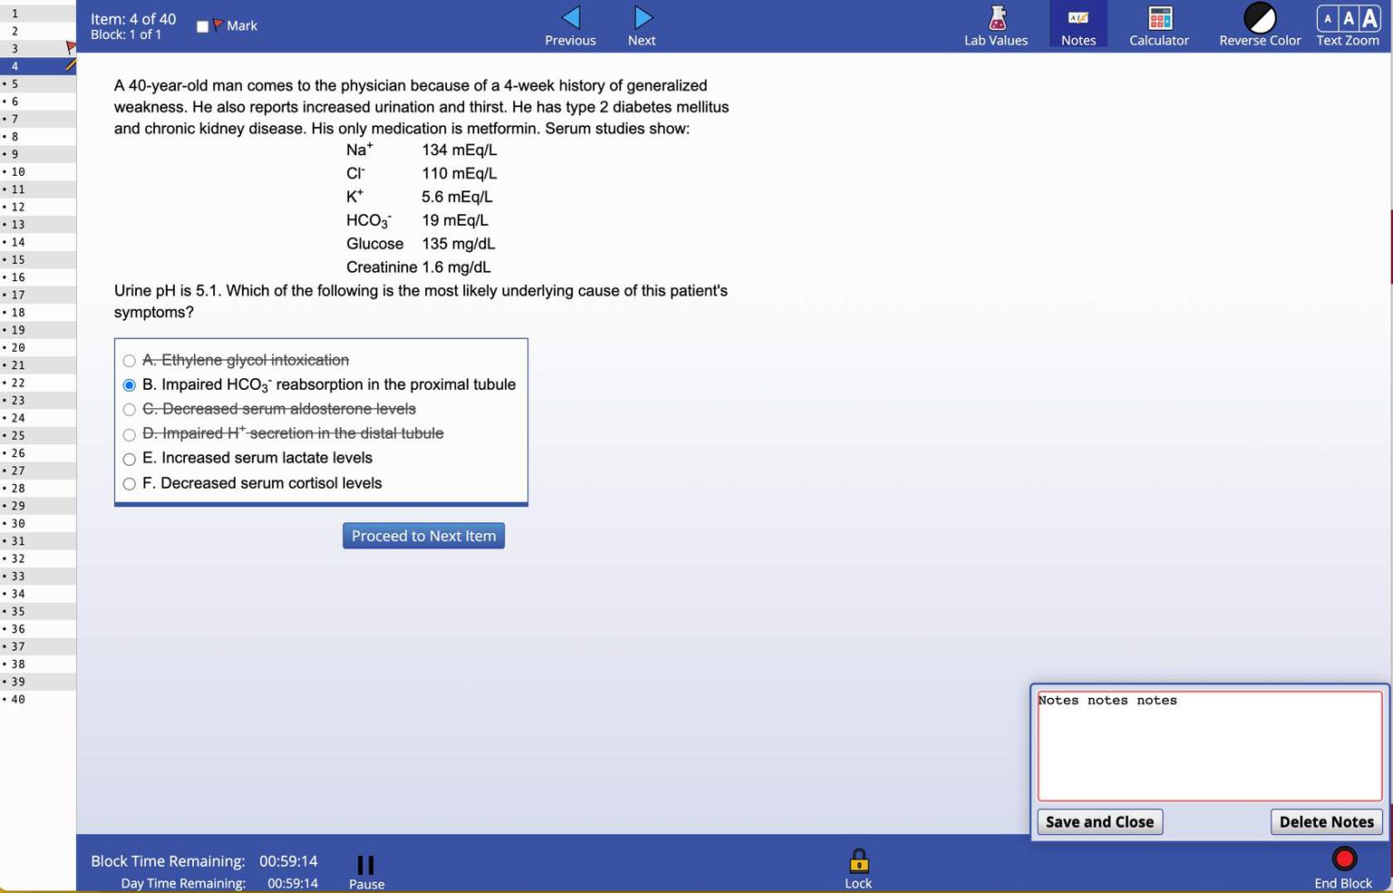End the block with red button
The image size is (1393, 893).
coord(1343,858)
